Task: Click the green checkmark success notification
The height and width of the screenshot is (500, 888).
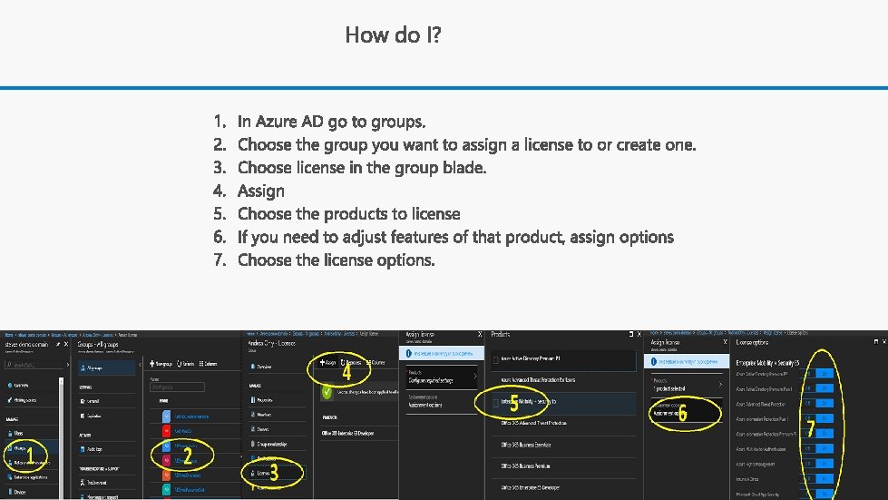Action: point(327,392)
